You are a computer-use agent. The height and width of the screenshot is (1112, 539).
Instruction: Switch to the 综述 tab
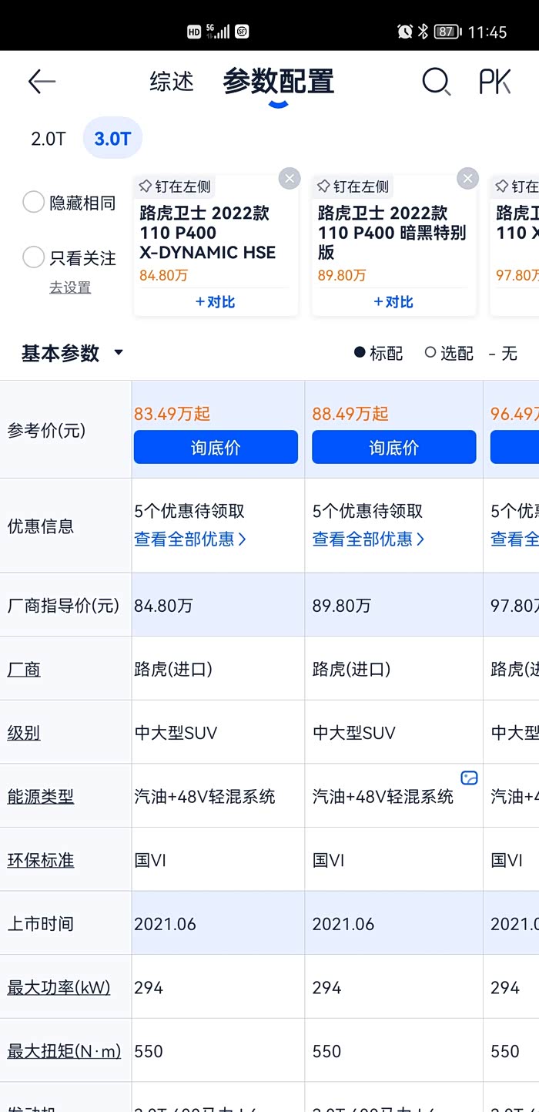point(172,82)
